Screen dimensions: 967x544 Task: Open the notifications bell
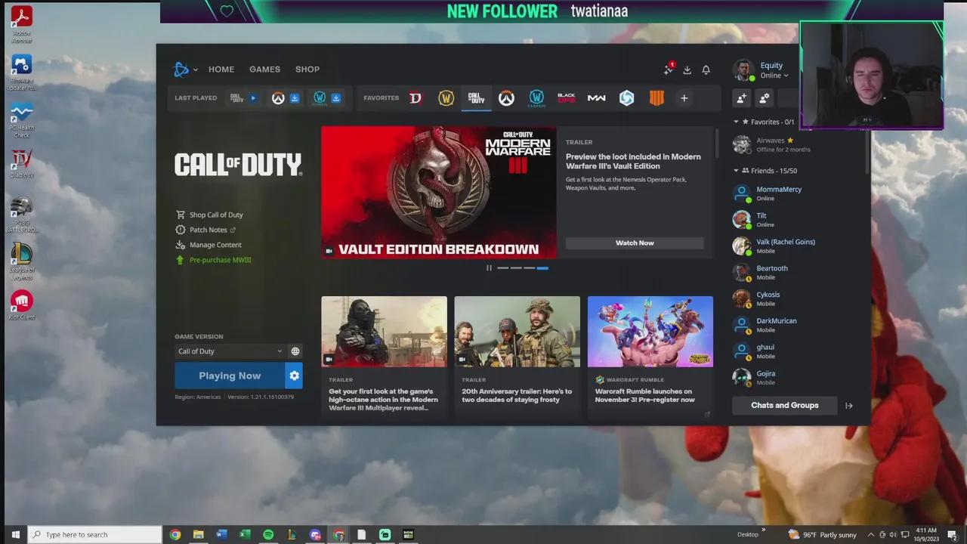706,70
